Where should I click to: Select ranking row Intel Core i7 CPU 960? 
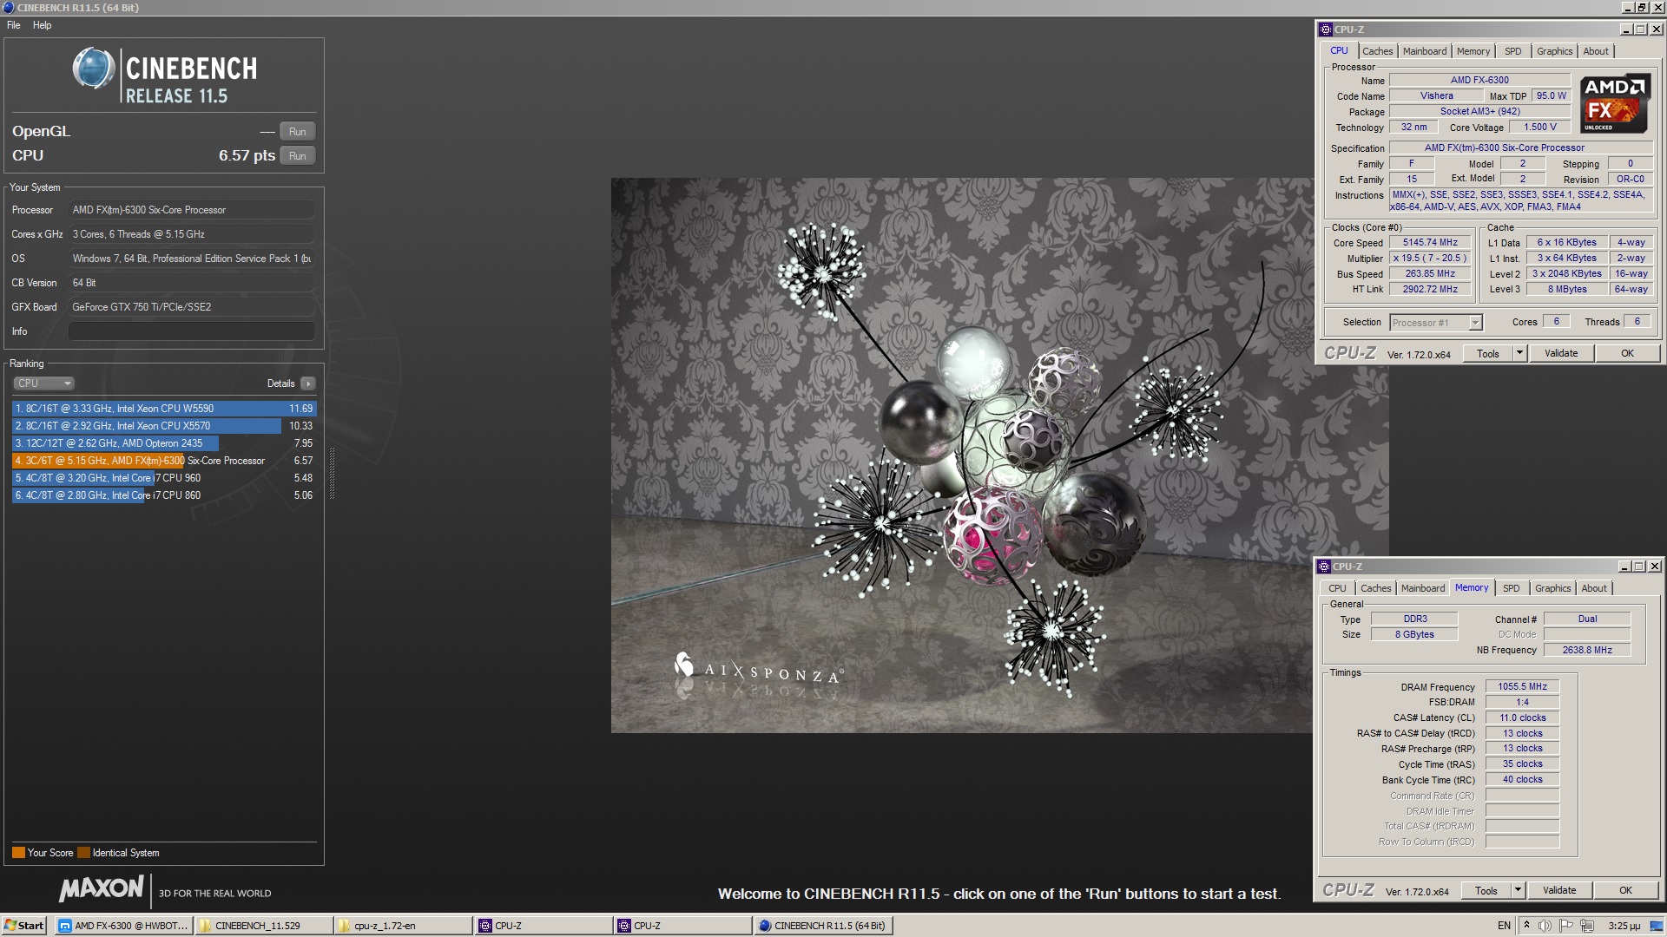coord(164,478)
